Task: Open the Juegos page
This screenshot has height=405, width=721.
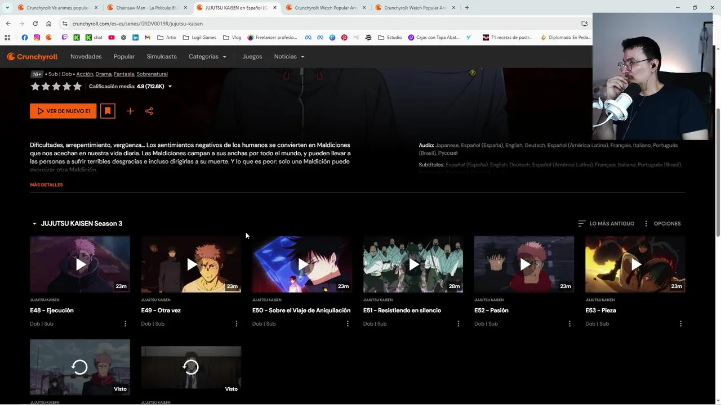Action: pyautogui.click(x=252, y=57)
